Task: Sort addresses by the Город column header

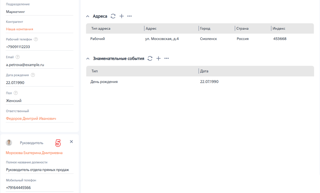Action: coord(205,28)
